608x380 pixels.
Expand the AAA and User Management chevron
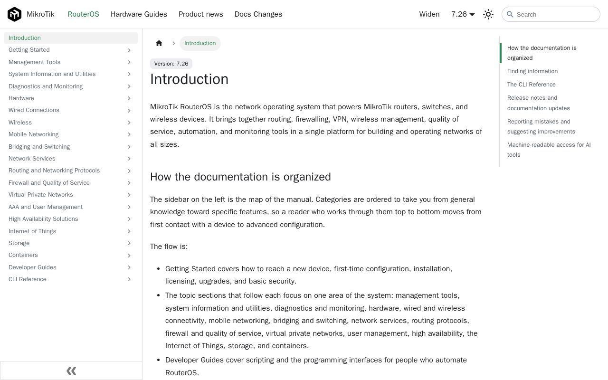click(x=129, y=207)
